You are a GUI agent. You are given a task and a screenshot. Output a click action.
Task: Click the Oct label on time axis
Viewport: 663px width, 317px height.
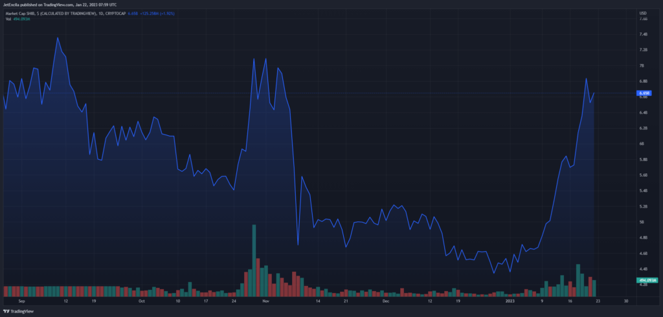(x=142, y=301)
